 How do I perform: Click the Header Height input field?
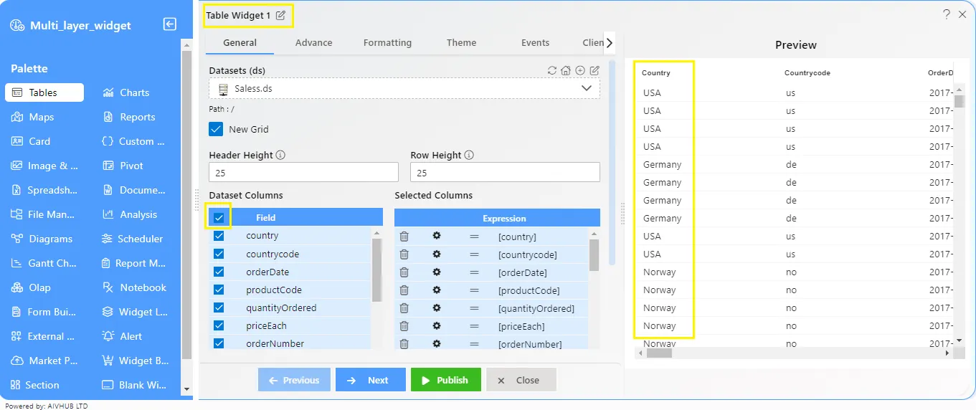tap(303, 172)
